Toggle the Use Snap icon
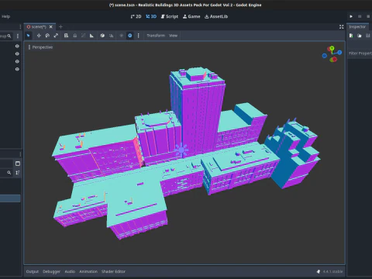The width and height of the screenshot is (372, 279). [111, 36]
